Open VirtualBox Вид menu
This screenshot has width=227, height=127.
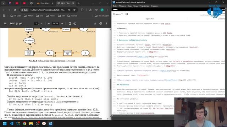pos(130,6)
